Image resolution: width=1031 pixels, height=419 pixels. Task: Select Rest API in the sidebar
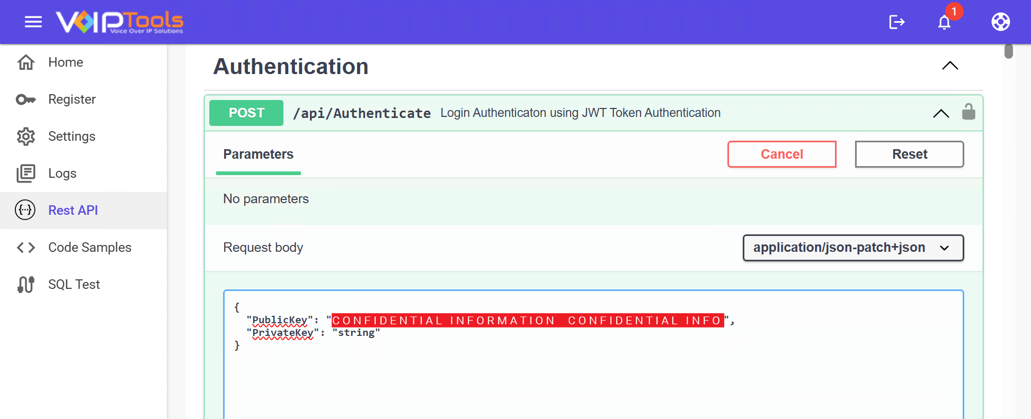tap(73, 211)
